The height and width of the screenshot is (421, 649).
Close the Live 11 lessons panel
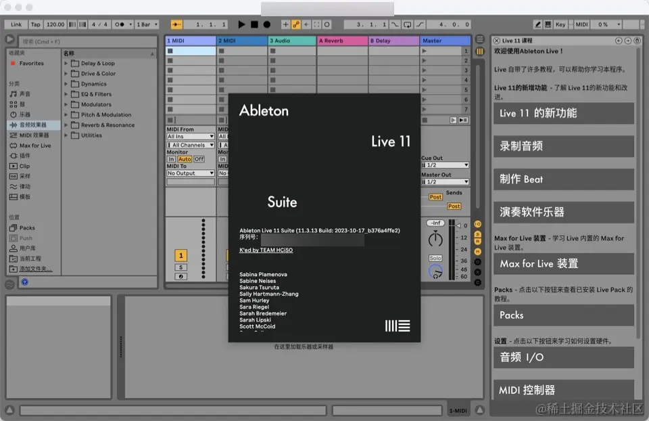pyautogui.click(x=497, y=41)
